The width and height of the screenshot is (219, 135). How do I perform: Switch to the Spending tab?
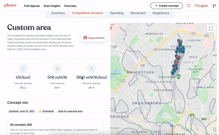point(117,13)
